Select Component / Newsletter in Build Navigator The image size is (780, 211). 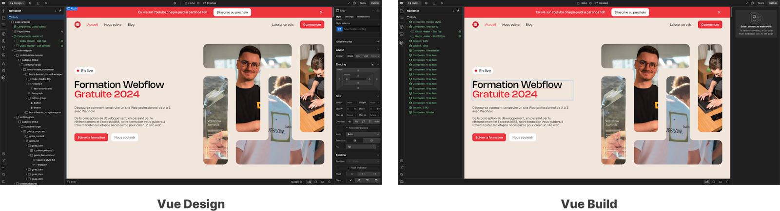click(426, 51)
